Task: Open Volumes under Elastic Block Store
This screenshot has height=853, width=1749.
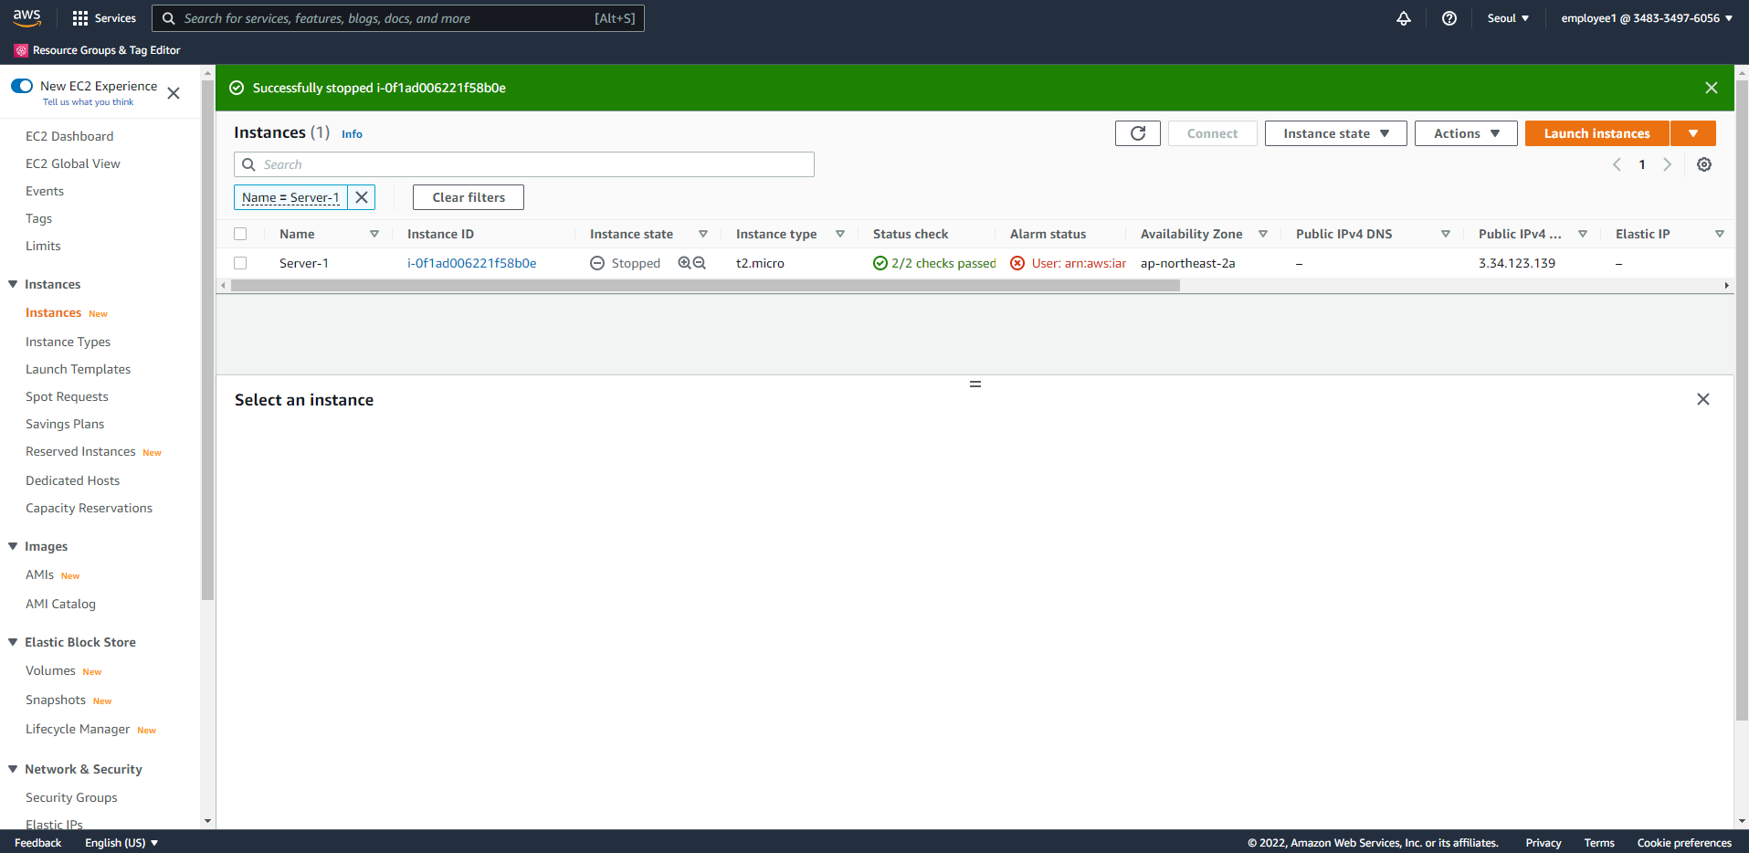Action: click(50, 670)
